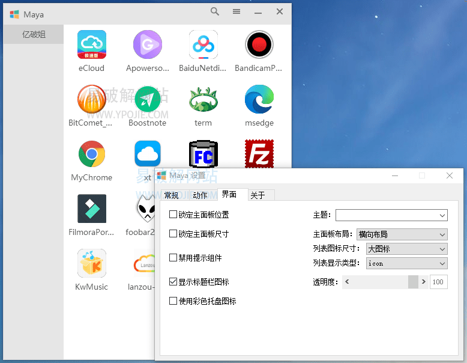
Task: Close the Maya 设置 dialog
Action: tap(450, 175)
